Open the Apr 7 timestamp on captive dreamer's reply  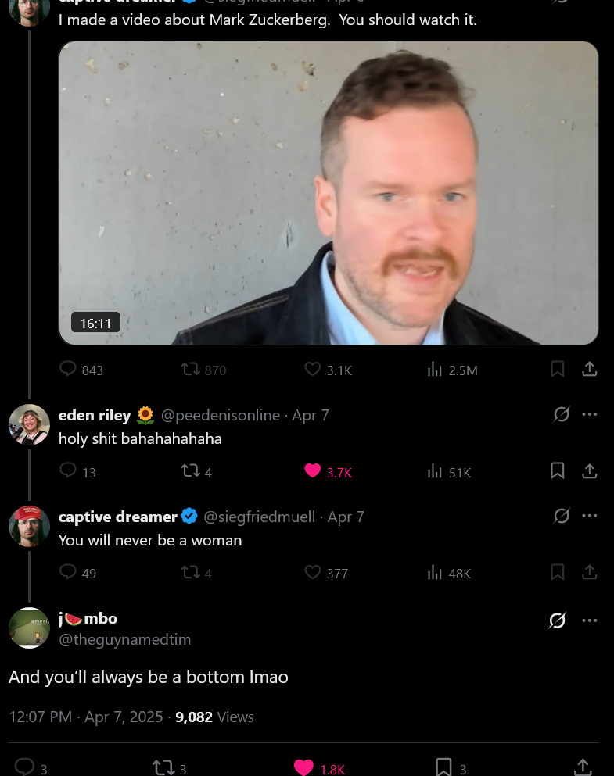tap(346, 517)
